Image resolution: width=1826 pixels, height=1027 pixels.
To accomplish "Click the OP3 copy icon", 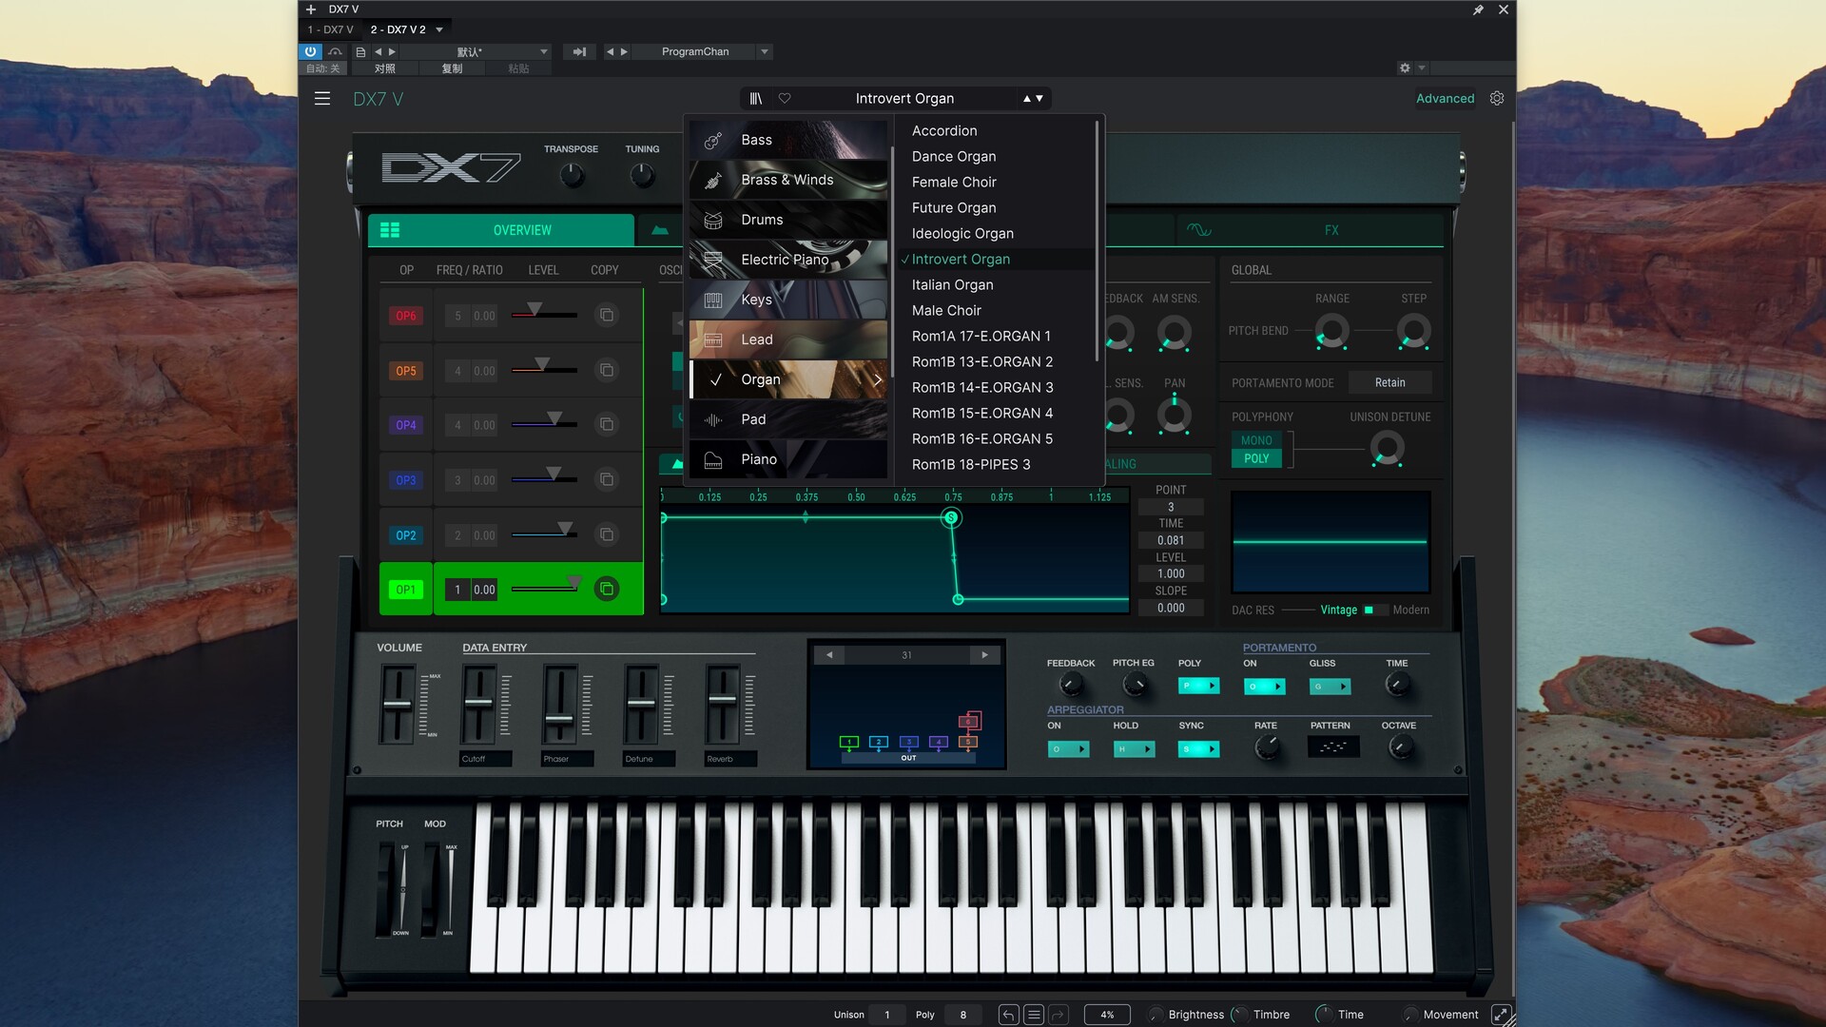I will (x=607, y=480).
